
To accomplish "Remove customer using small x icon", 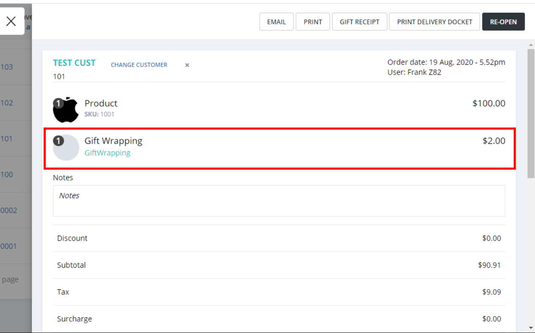I will point(187,65).
